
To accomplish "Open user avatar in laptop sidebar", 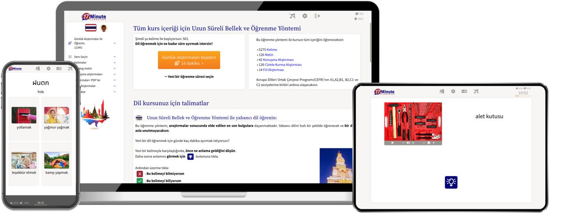I will pos(103,28).
